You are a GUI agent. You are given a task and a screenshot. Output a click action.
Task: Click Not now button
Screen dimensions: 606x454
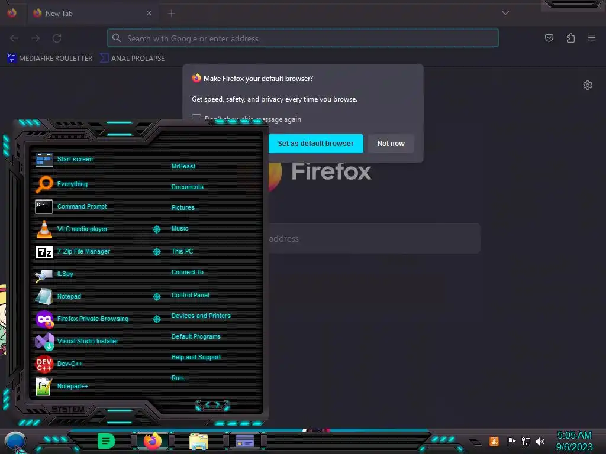click(391, 144)
